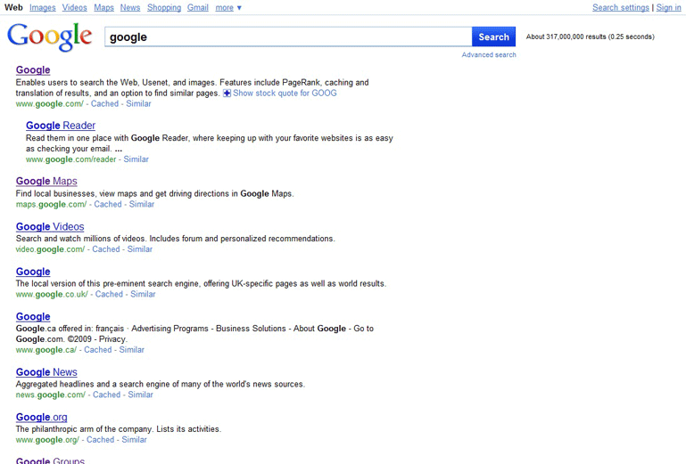Open the 'more' dropdown menu
The width and height of the screenshot is (686, 464).
pos(228,7)
